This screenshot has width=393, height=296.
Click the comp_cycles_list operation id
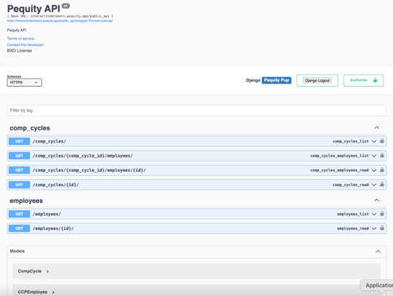coord(351,142)
